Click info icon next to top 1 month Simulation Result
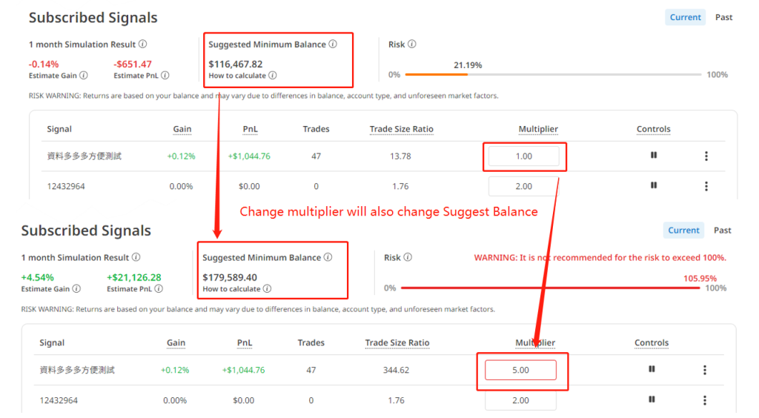The height and width of the screenshot is (418, 759). [142, 44]
